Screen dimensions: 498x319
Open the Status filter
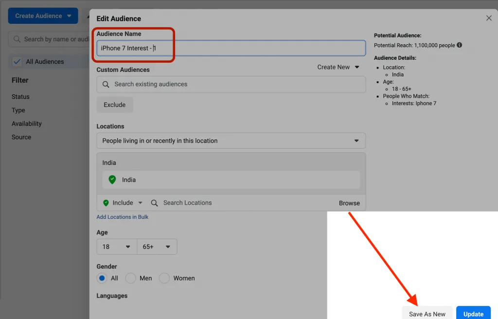pyautogui.click(x=20, y=97)
